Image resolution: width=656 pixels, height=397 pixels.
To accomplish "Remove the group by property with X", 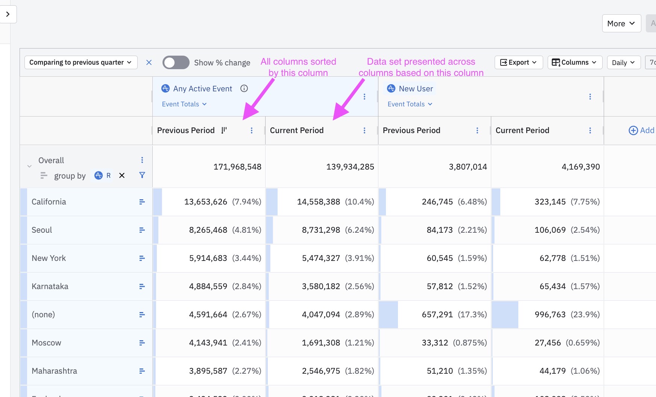I will click(x=122, y=176).
